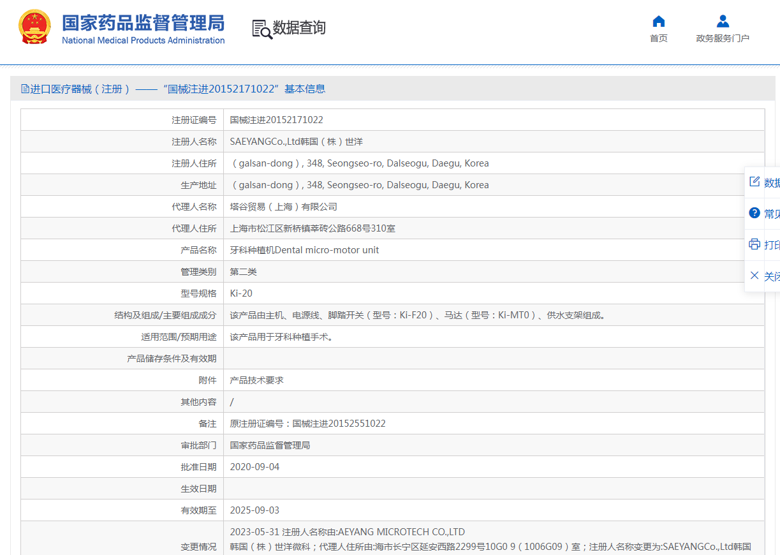Click the document icon before 进口医疗器械
780x555 pixels.
pyautogui.click(x=25, y=89)
